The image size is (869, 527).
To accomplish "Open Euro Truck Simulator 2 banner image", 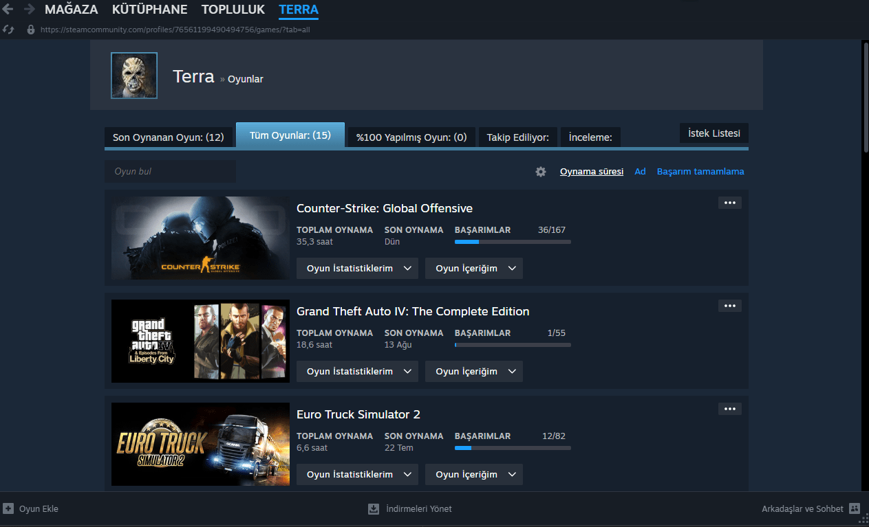I will tap(200, 444).
